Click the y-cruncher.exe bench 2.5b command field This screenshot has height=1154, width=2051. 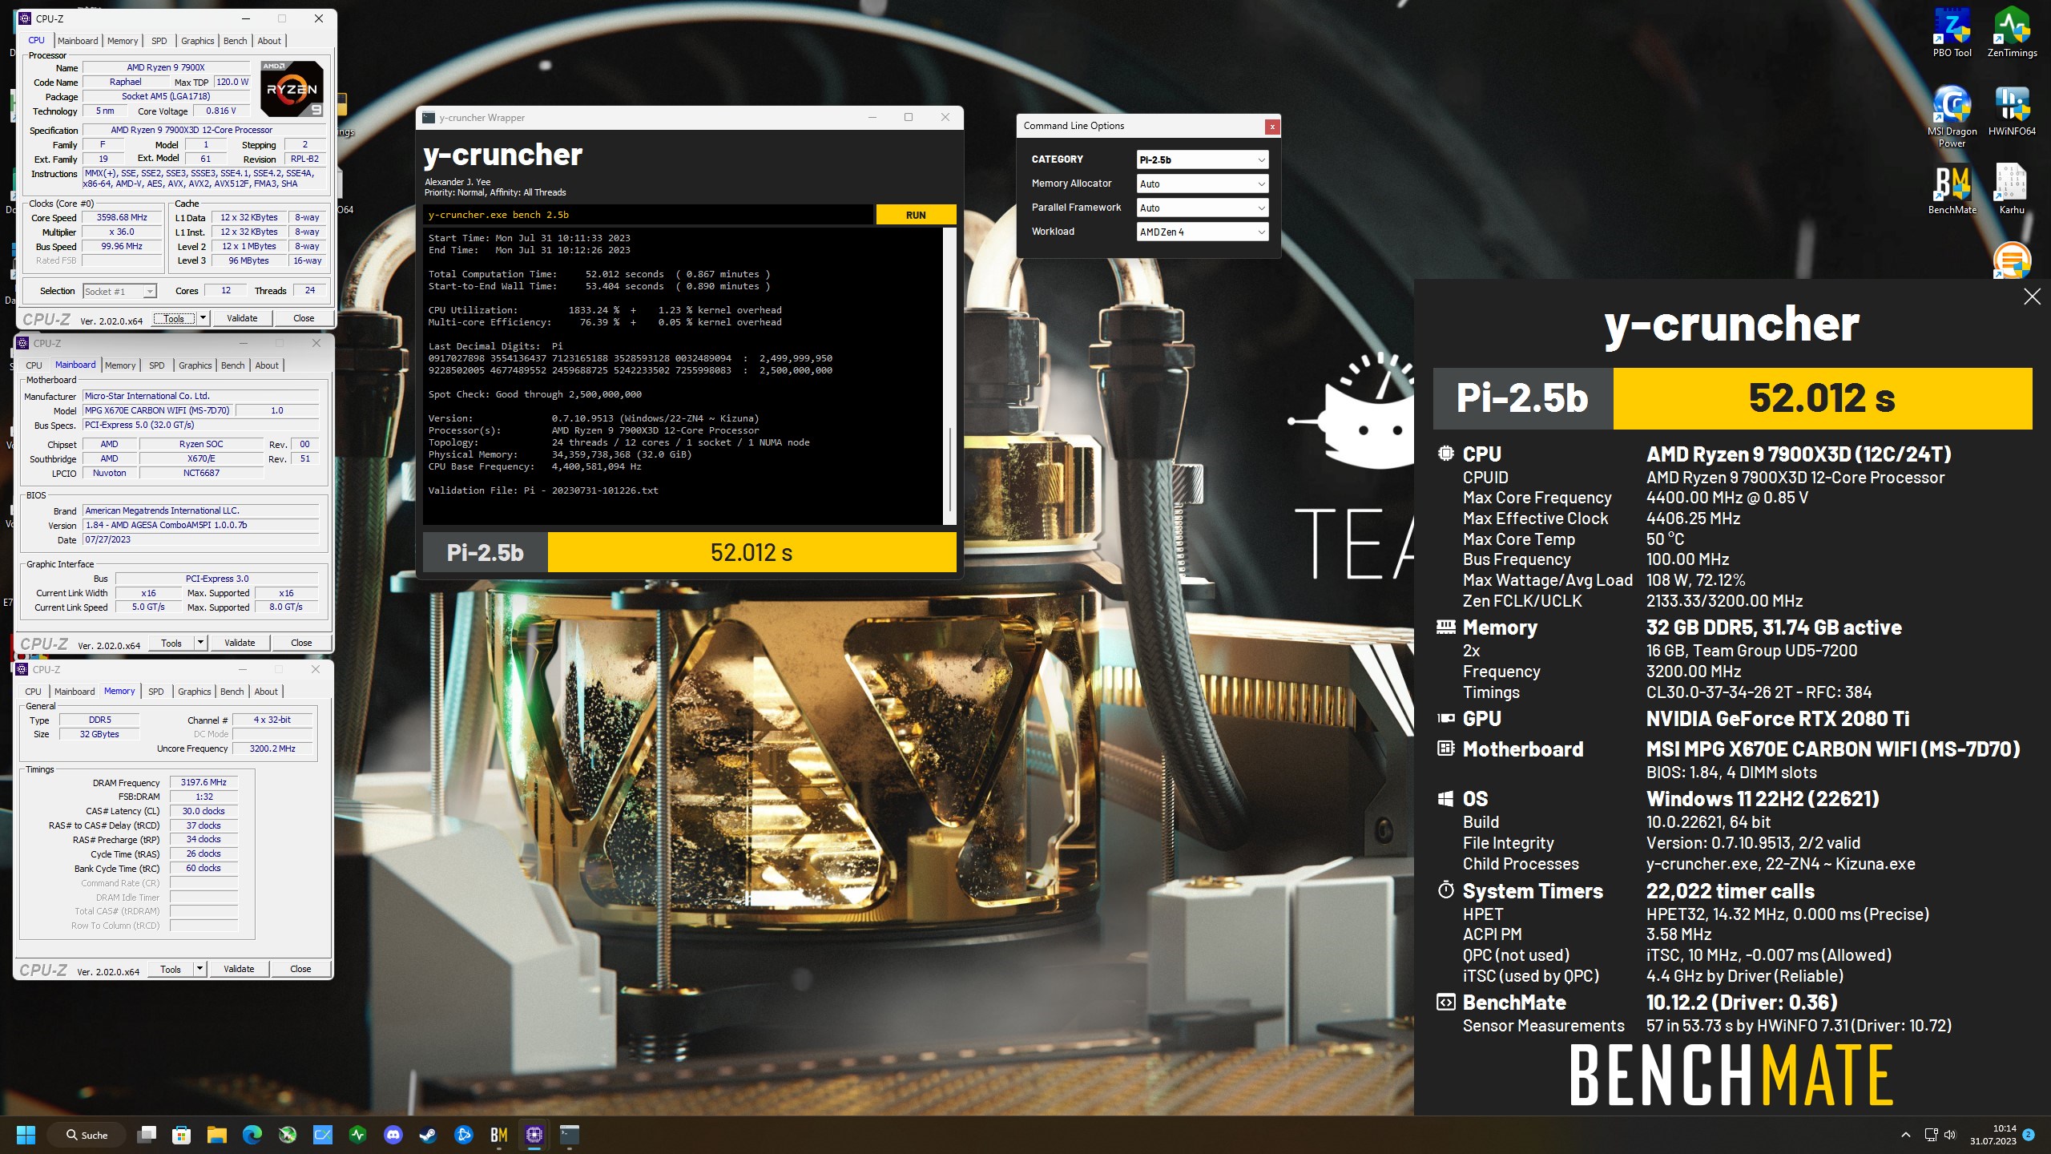[x=647, y=215]
